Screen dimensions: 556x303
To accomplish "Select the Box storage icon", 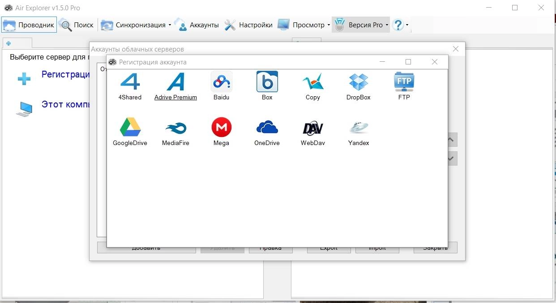I will [267, 82].
